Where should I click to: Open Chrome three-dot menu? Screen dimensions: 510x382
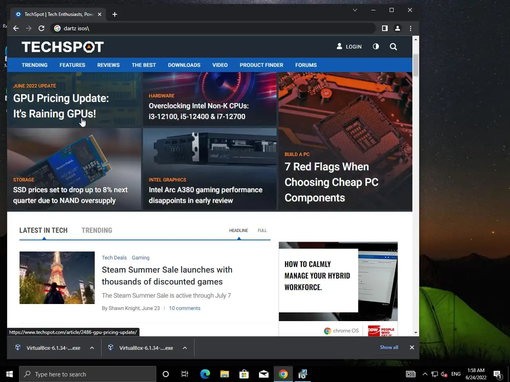point(410,28)
